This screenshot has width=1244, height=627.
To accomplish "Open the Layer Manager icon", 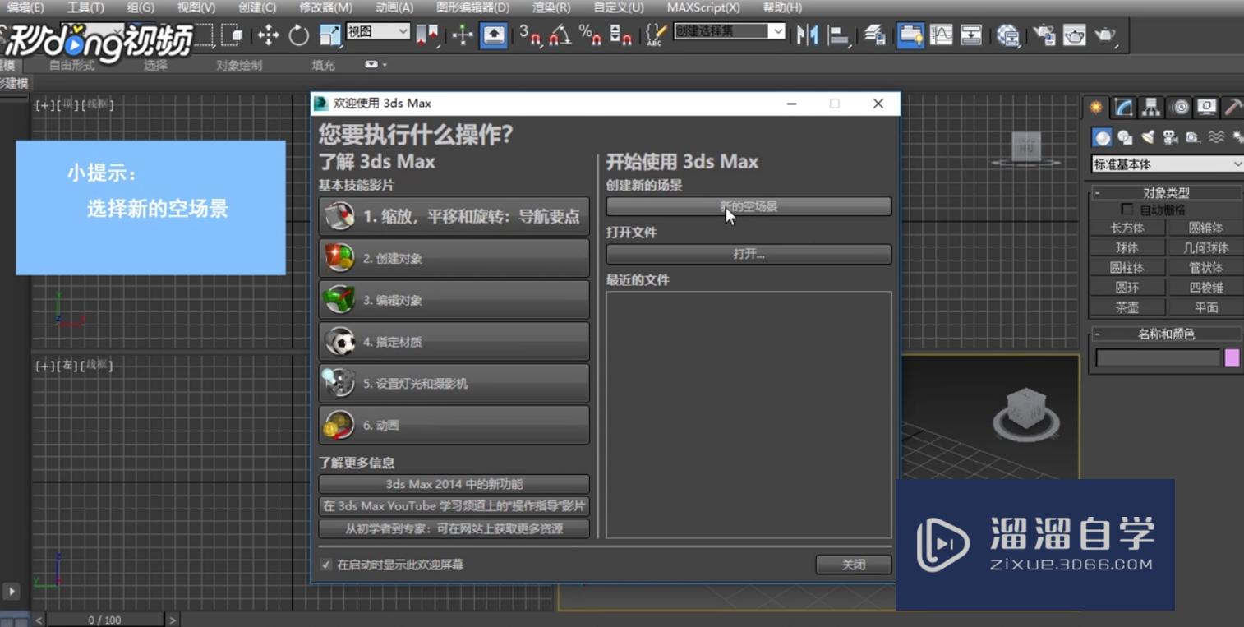I will 875,35.
